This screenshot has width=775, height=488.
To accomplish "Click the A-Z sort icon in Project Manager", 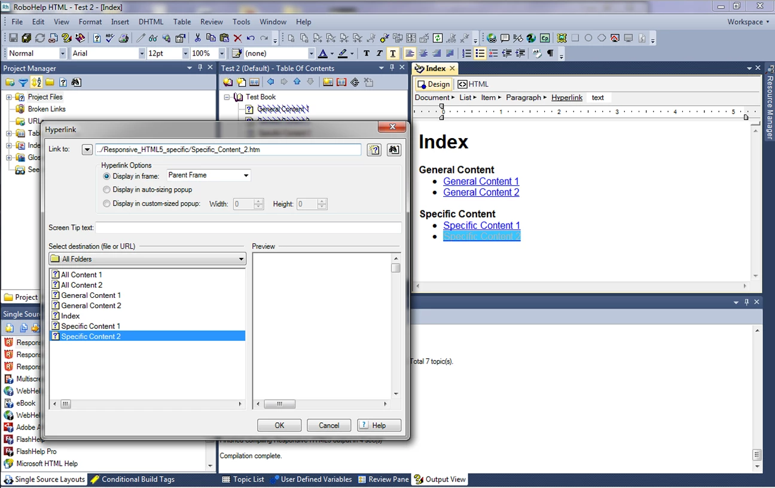I will [x=36, y=83].
